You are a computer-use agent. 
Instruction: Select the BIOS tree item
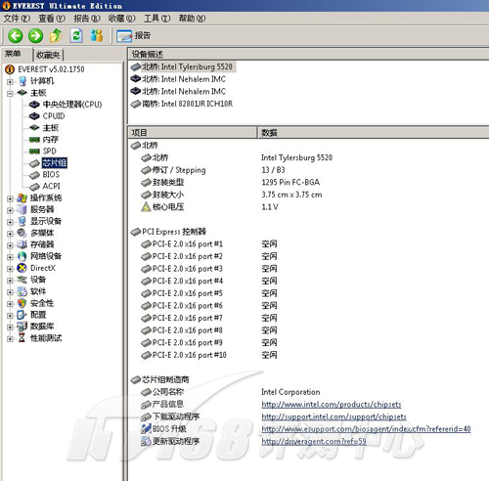51,174
